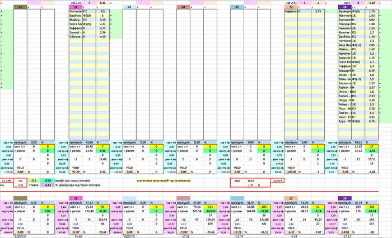Select the odds value 1,39
The image size is (392, 238).
pyautogui.click(x=372, y=37)
